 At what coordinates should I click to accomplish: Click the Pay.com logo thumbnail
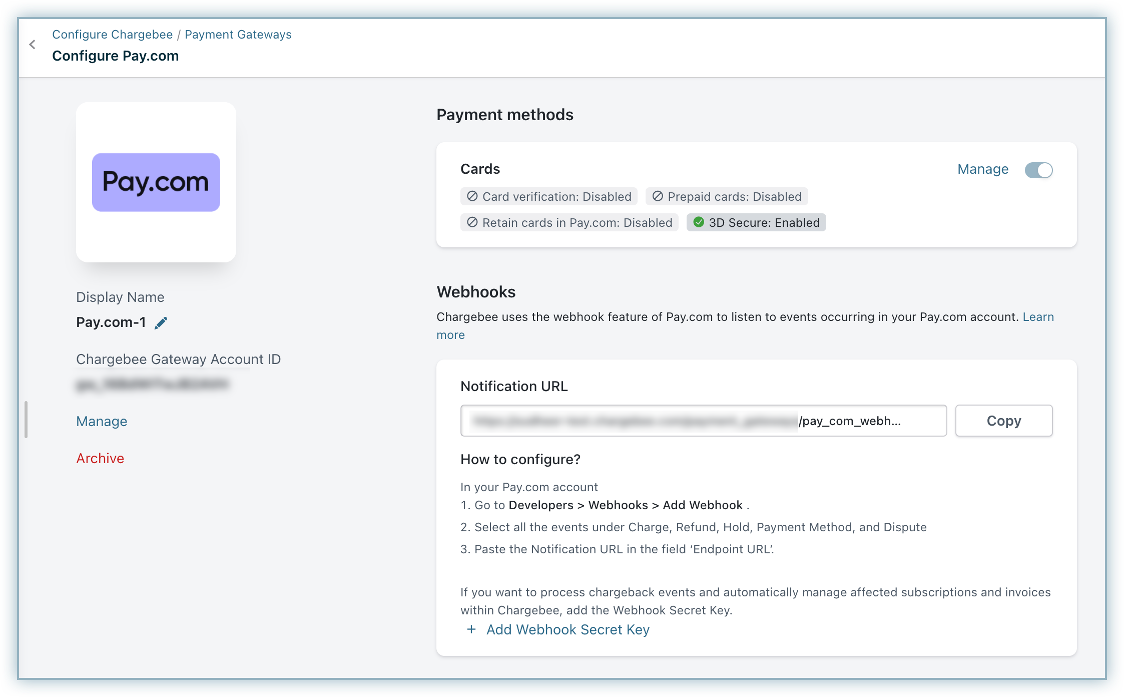click(x=156, y=182)
